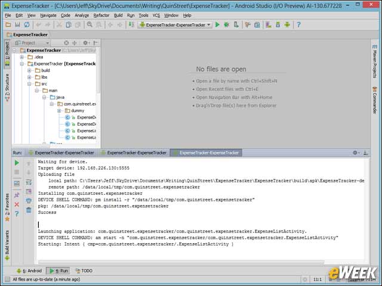Open the Commander side panel
The width and height of the screenshot is (382, 286).
pos(375,100)
